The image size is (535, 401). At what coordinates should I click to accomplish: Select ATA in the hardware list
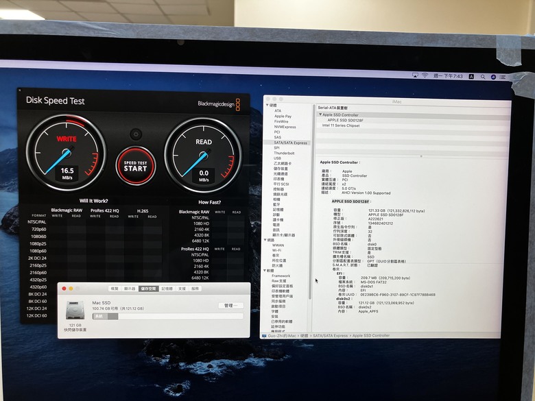pyautogui.click(x=278, y=111)
